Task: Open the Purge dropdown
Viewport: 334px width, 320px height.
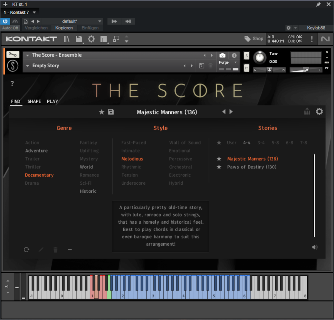Action: pyautogui.click(x=228, y=62)
